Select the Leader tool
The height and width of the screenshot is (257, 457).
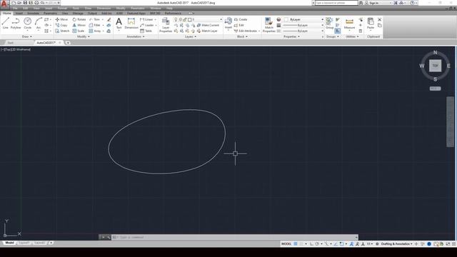[147, 26]
